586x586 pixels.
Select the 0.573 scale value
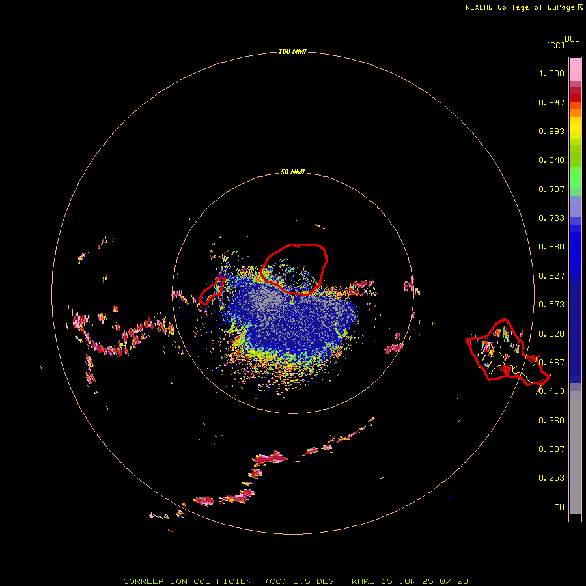pos(551,305)
